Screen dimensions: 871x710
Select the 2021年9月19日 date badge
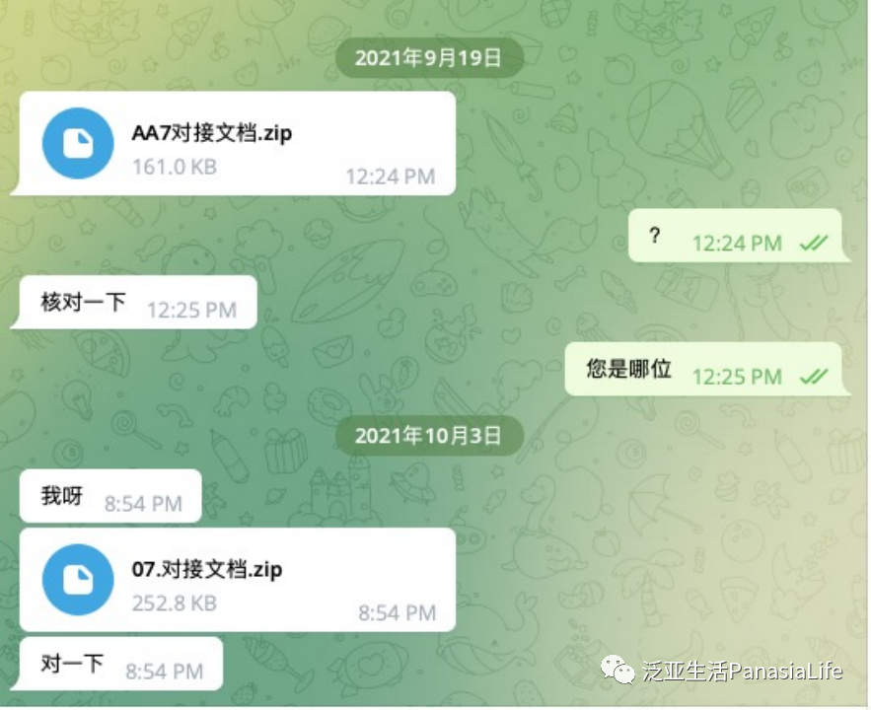(x=429, y=58)
